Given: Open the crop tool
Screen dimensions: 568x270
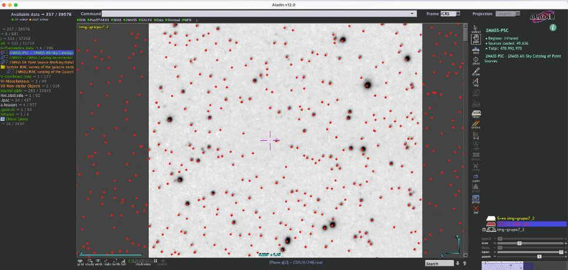Looking at the screenshot, I should [476, 167].
